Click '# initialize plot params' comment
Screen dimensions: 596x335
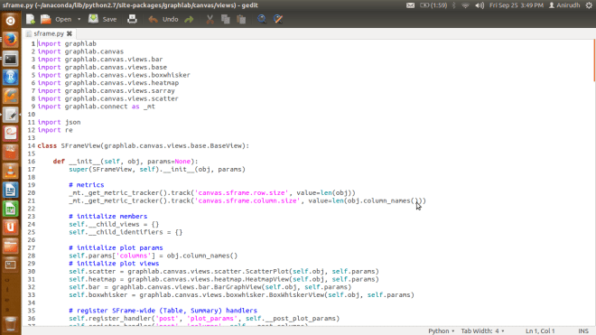click(116, 247)
